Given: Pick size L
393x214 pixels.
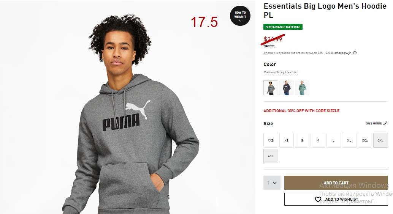Looking at the screenshot, I should (333, 140).
